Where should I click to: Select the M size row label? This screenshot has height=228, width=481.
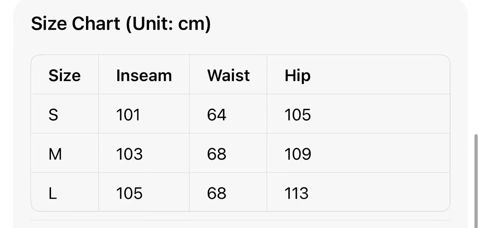pos(55,154)
